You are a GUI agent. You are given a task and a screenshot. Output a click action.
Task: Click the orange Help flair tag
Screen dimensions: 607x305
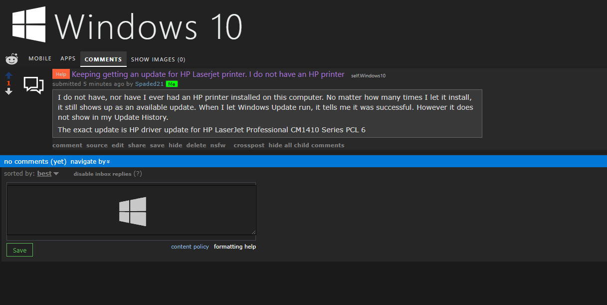[61, 74]
